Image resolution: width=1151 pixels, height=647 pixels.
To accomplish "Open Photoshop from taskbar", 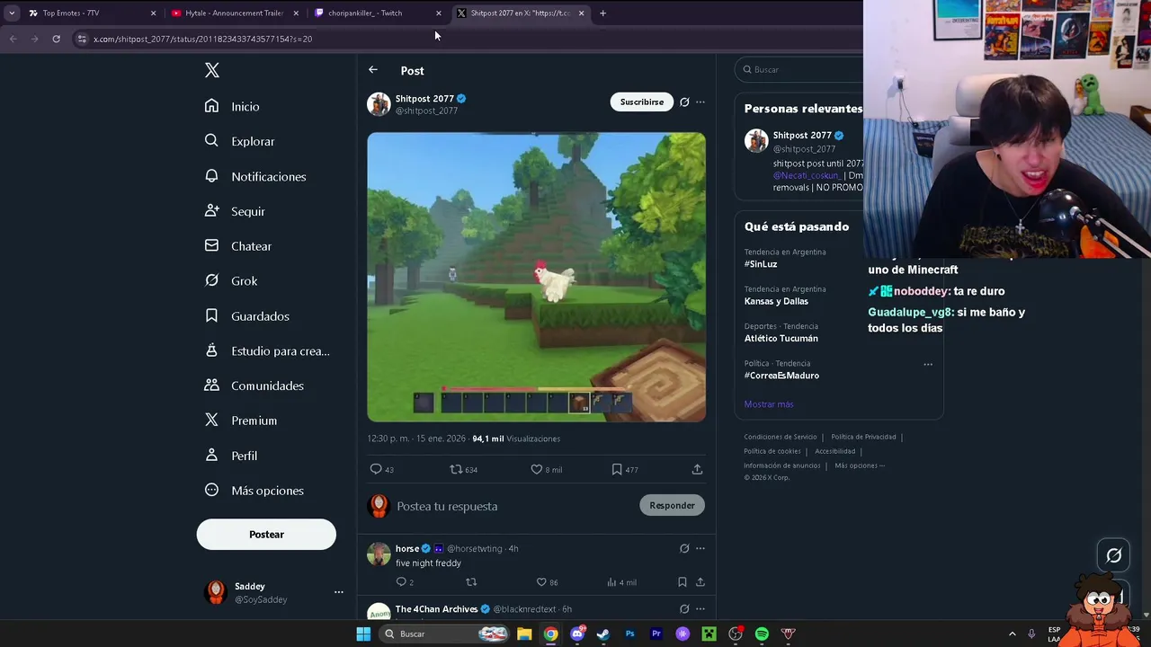I will [629, 634].
